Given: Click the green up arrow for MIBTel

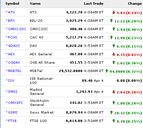Looking at the screenshot, I should tap(107, 71).
